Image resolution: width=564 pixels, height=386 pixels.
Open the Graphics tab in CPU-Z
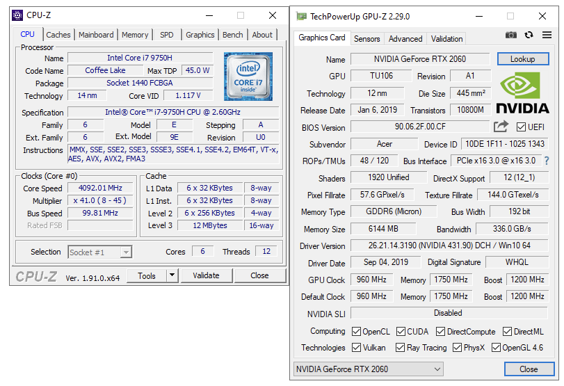(x=200, y=35)
